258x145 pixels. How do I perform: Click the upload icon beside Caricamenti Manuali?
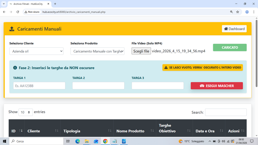pyautogui.click(x=12, y=29)
